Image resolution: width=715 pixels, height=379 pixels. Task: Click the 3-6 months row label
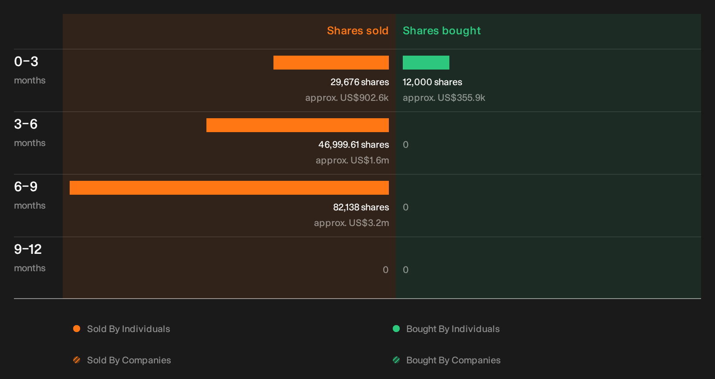click(x=30, y=133)
